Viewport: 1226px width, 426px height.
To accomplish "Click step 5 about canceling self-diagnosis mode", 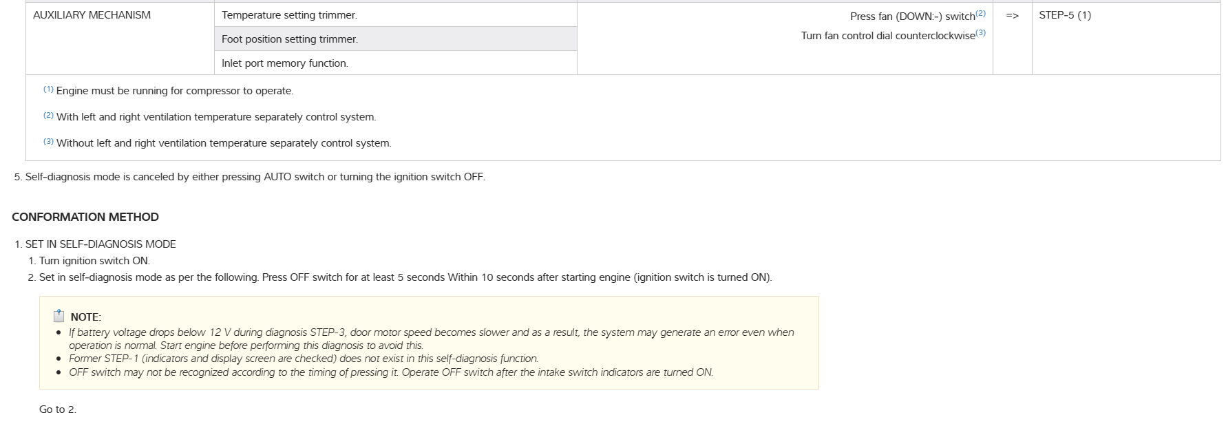I will (x=255, y=177).
